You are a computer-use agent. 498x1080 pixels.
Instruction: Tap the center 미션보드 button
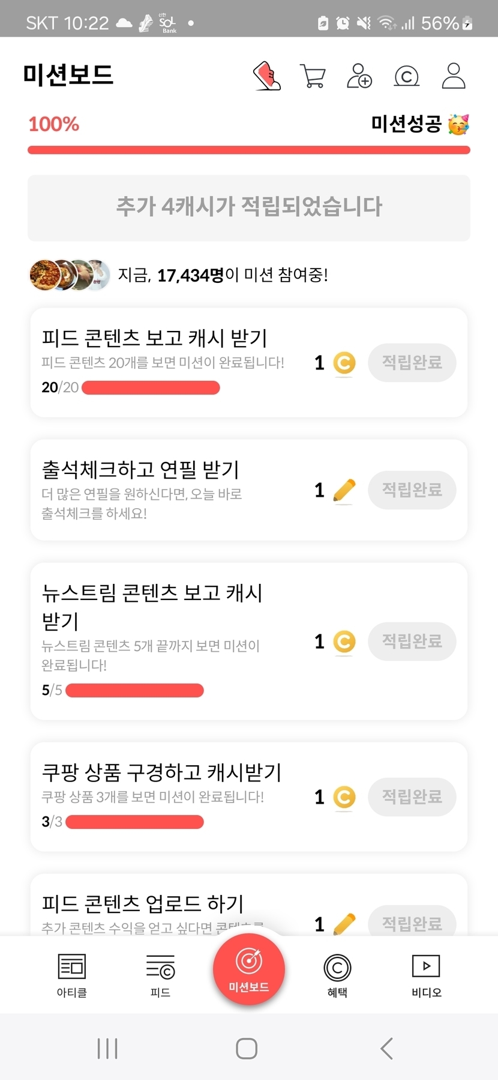[248, 968]
